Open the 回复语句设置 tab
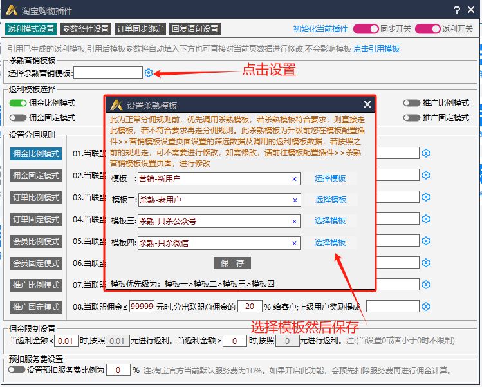Image resolution: width=482 pixels, height=387 pixels. pos(195,29)
